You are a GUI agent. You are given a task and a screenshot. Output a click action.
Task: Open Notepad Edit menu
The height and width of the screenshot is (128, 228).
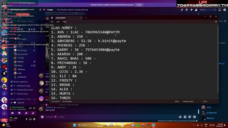pos(58,22)
